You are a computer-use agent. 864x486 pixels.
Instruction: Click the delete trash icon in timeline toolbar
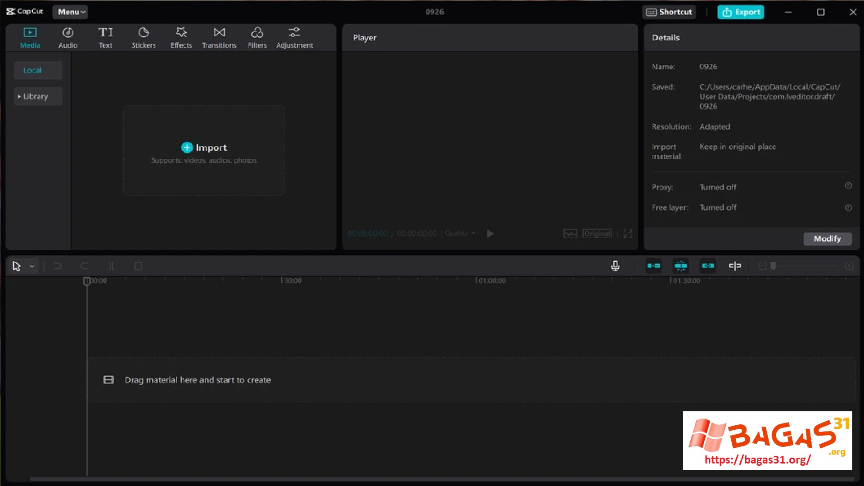pyautogui.click(x=138, y=266)
